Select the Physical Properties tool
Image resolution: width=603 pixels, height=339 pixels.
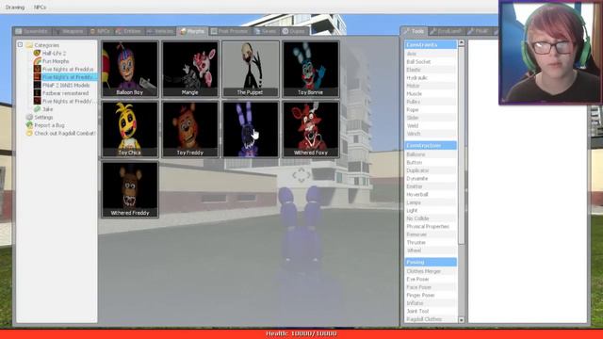tap(431, 226)
